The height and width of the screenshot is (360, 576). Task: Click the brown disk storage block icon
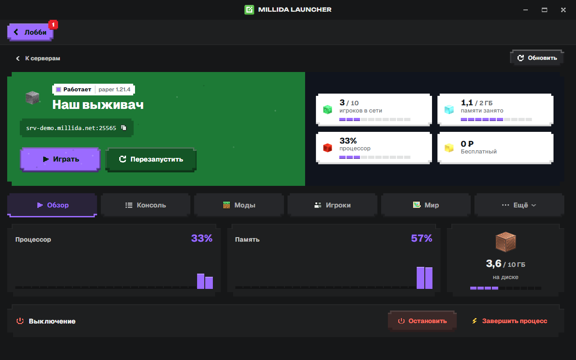pyautogui.click(x=505, y=242)
